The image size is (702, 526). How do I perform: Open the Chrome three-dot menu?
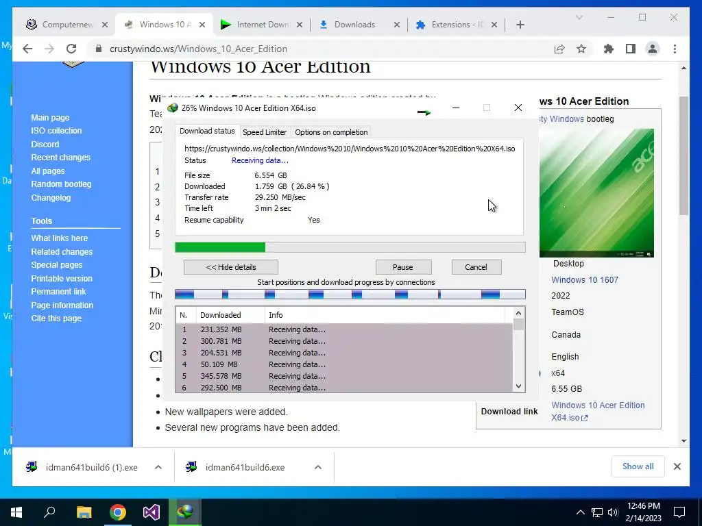point(675,49)
